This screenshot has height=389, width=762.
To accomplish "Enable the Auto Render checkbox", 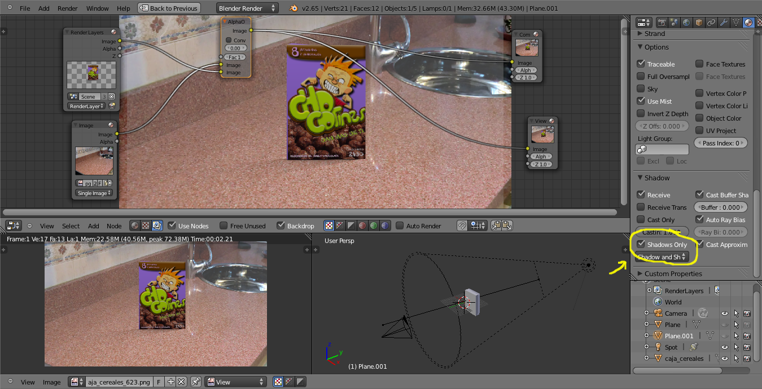I will coord(400,226).
